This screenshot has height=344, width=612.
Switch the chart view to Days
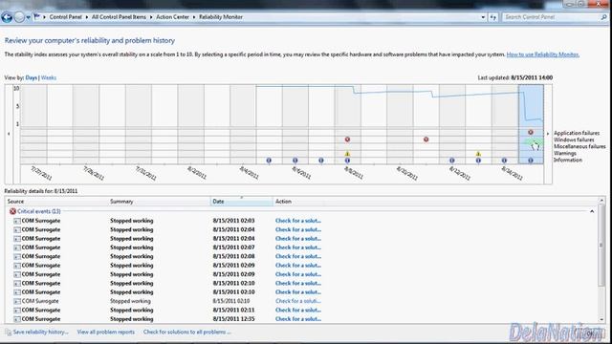(x=31, y=77)
